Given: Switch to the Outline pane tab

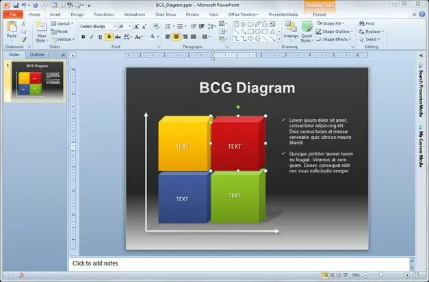Looking at the screenshot, I should tap(37, 54).
